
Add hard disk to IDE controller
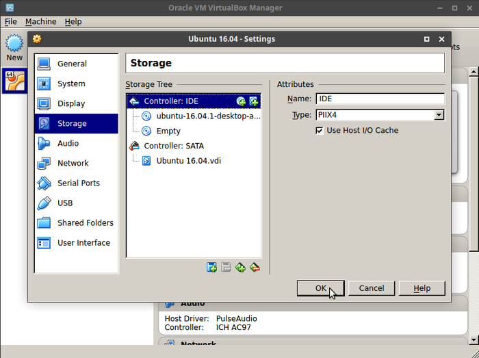(254, 101)
